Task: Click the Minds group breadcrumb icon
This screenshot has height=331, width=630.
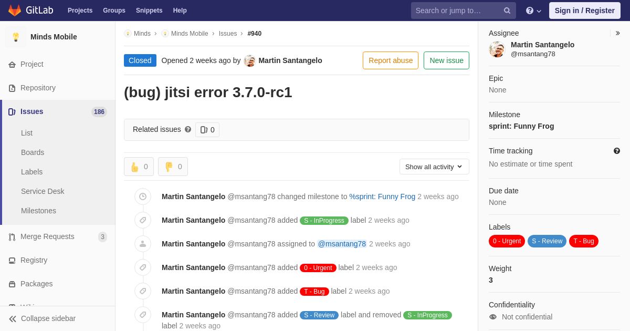Action: click(x=128, y=34)
